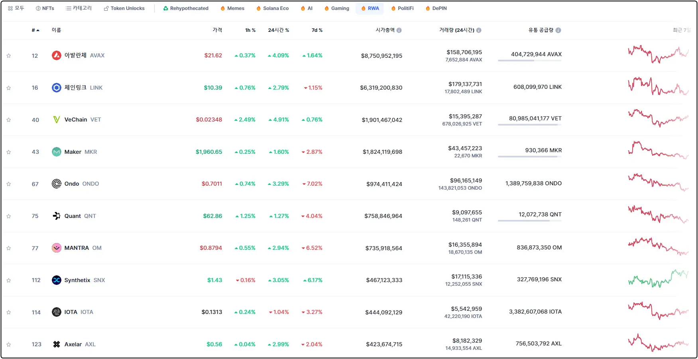Favorite Ondo using its star

[9, 184]
